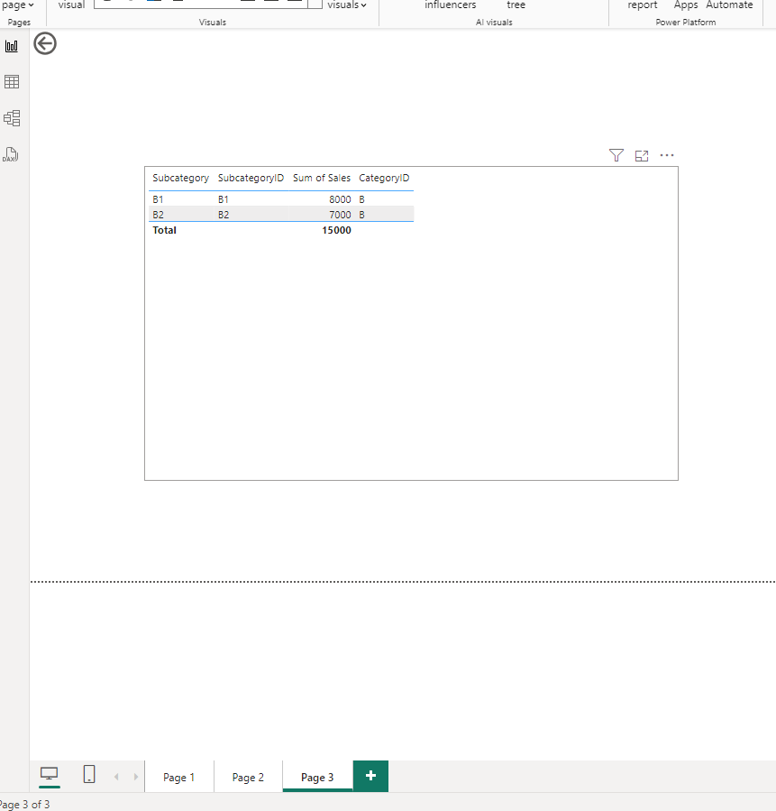Switch to Page 1 tab
Viewport: 776px width, 811px height.
point(178,777)
